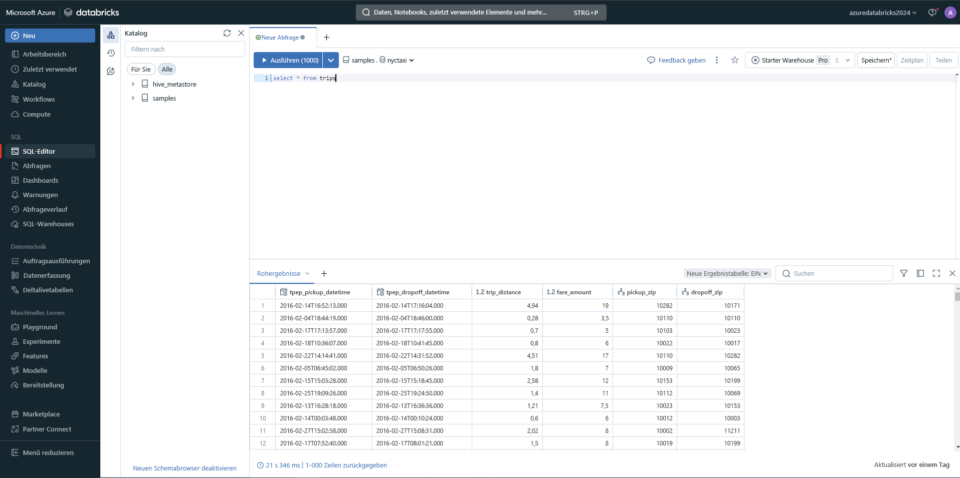This screenshot has height=478, width=960.
Task: Close the results panel
Action: [952, 273]
